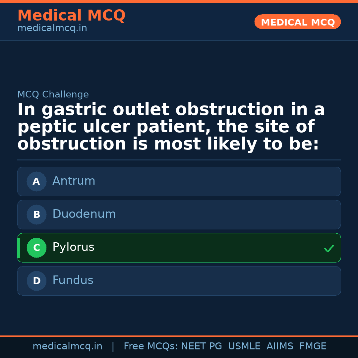This screenshot has height=358, width=358.
Task: Click the green checkmark on Pylorus
Action: 328,248
